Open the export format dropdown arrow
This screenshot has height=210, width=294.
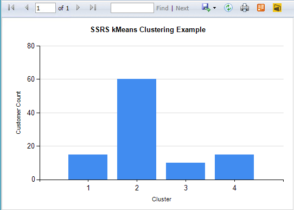(x=214, y=8)
